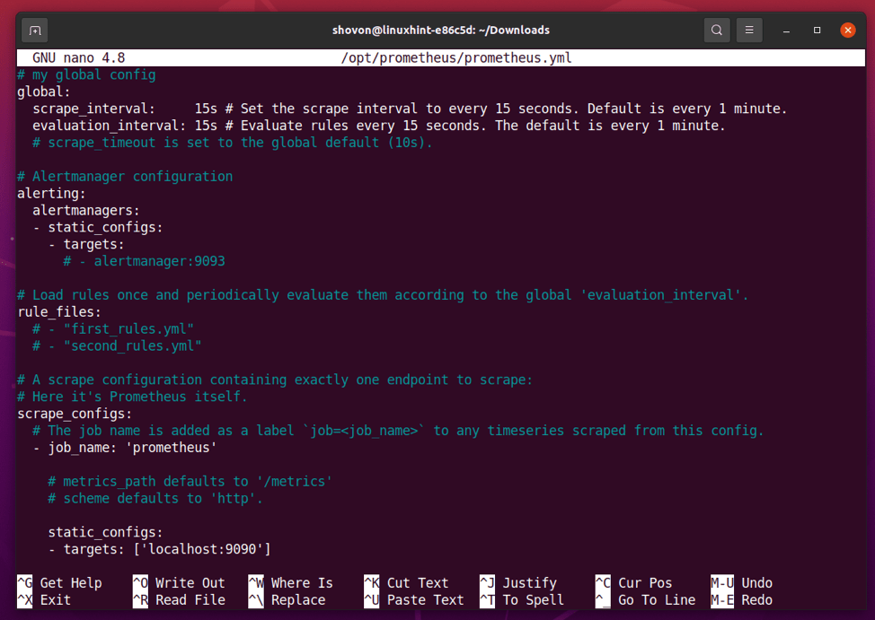
Task: Click the 'scrape_interval:' key
Action: click(93, 109)
